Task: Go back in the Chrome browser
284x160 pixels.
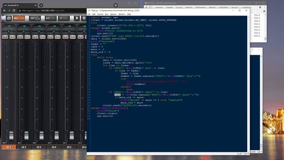Action: coord(4,11)
